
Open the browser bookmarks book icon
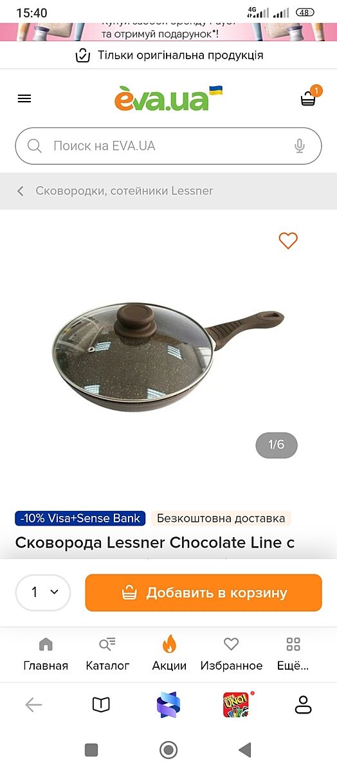click(x=101, y=705)
